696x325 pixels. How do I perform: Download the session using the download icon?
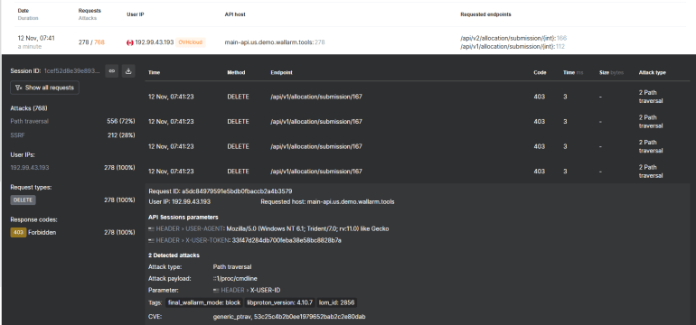pyautogui.click(x=128, y=70)
